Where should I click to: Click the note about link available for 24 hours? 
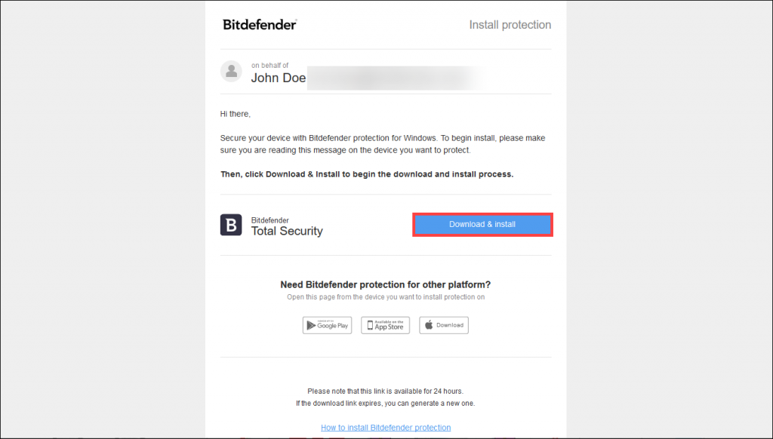[x=386, y=391]
